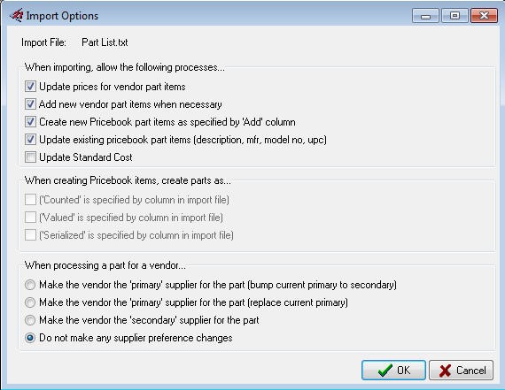Image resolution: width=505 pixels, height=390 pixels.
Task: Click the app icon in the title bar
Action: tap(17, 15)
